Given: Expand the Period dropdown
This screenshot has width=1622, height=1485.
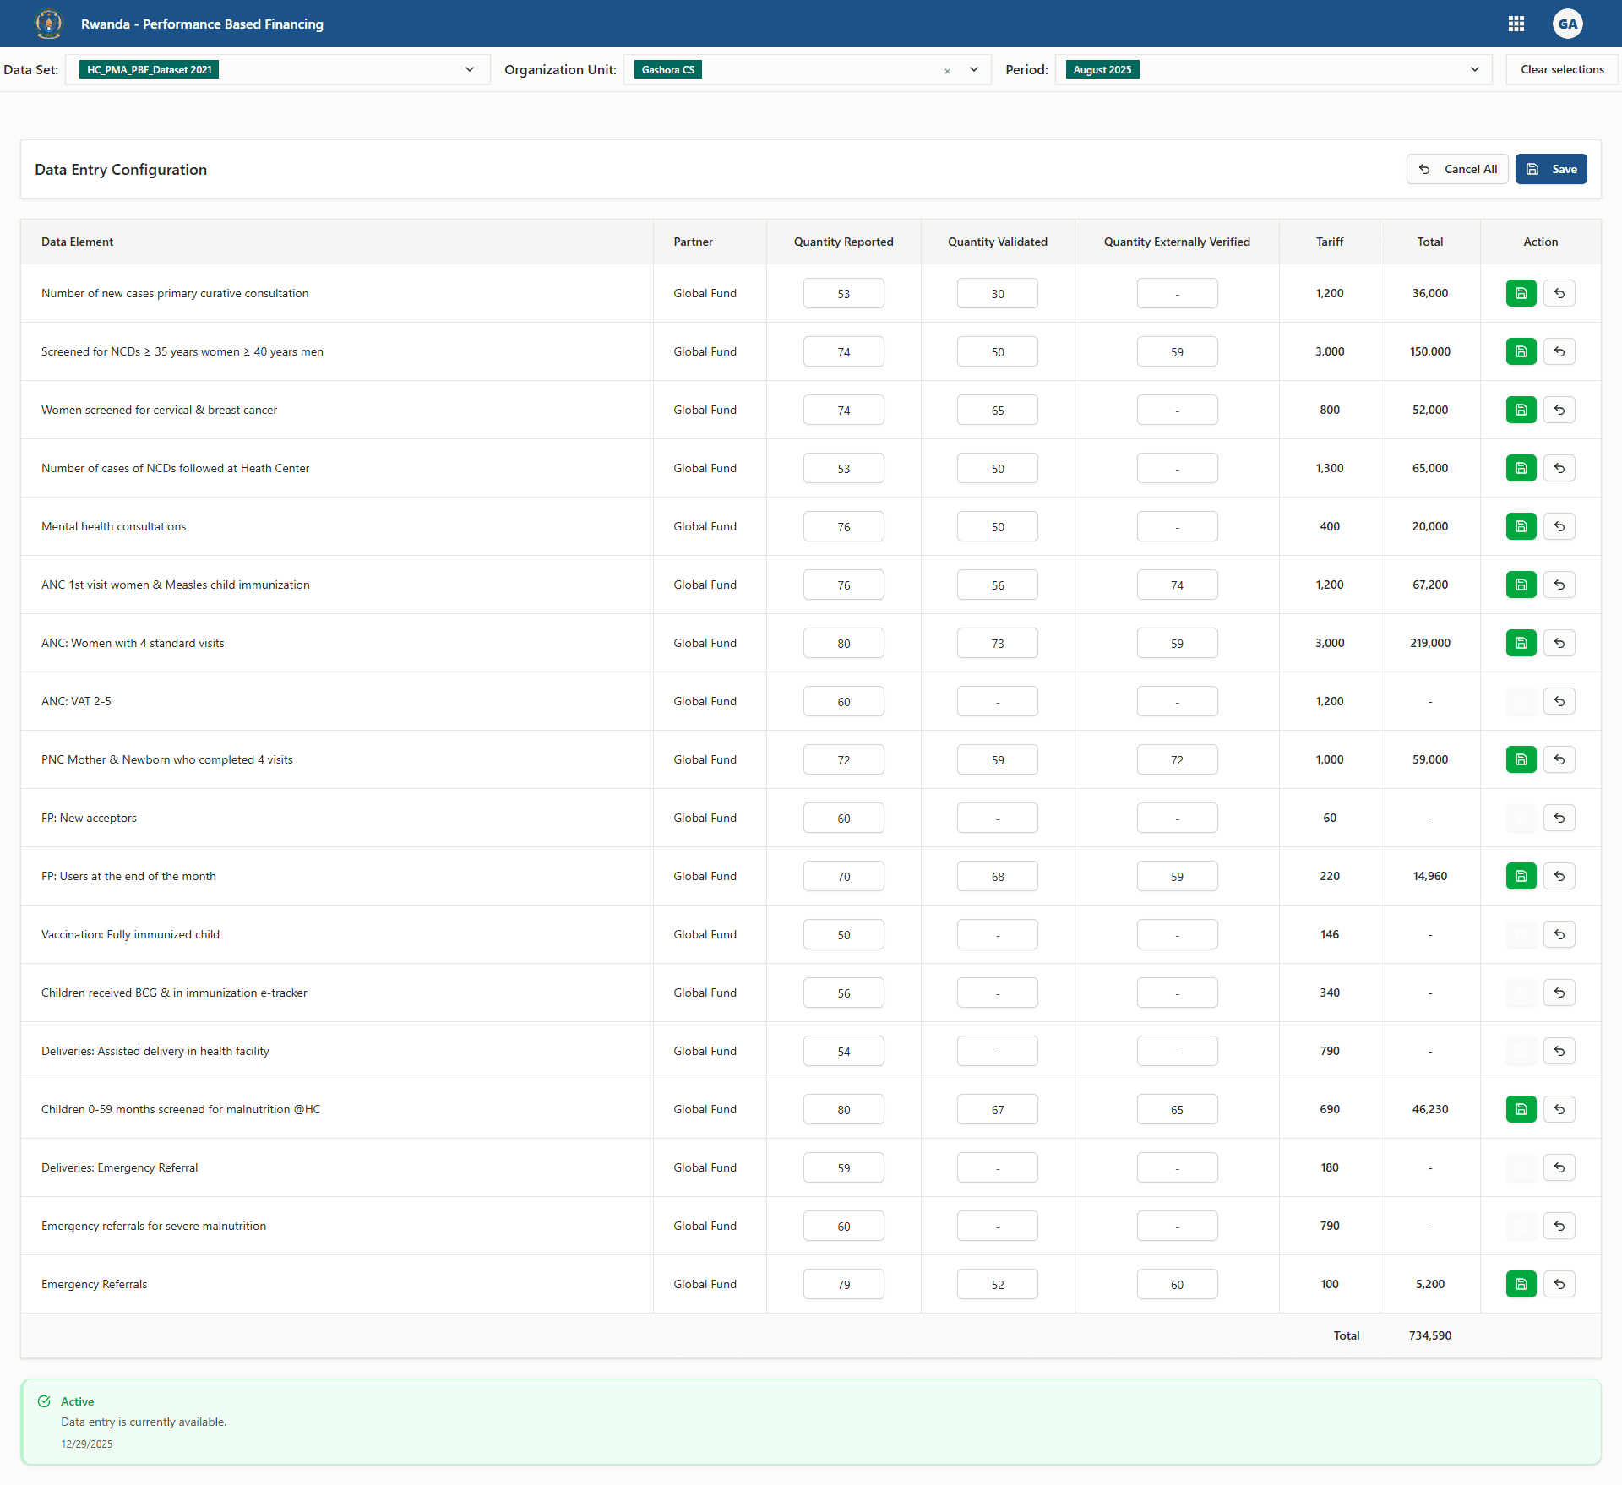Looking at the screenshot, I should (x=1475, y=69).
